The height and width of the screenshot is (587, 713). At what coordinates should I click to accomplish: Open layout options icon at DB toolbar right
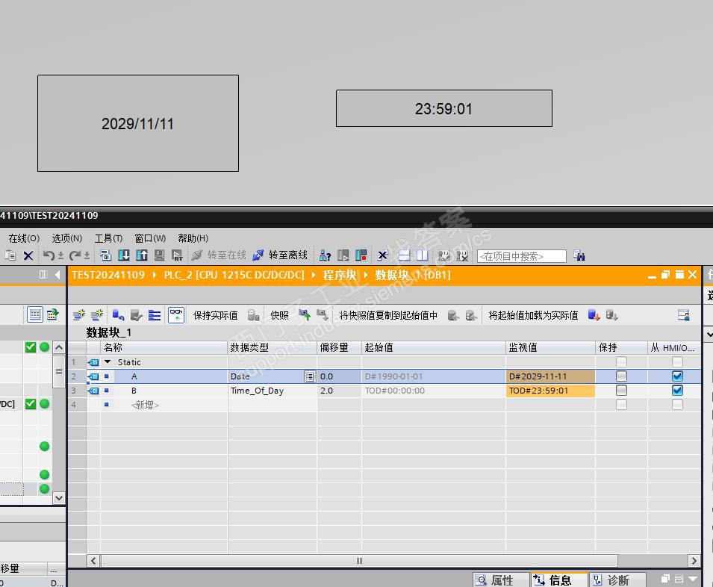(x=683, y=314)
